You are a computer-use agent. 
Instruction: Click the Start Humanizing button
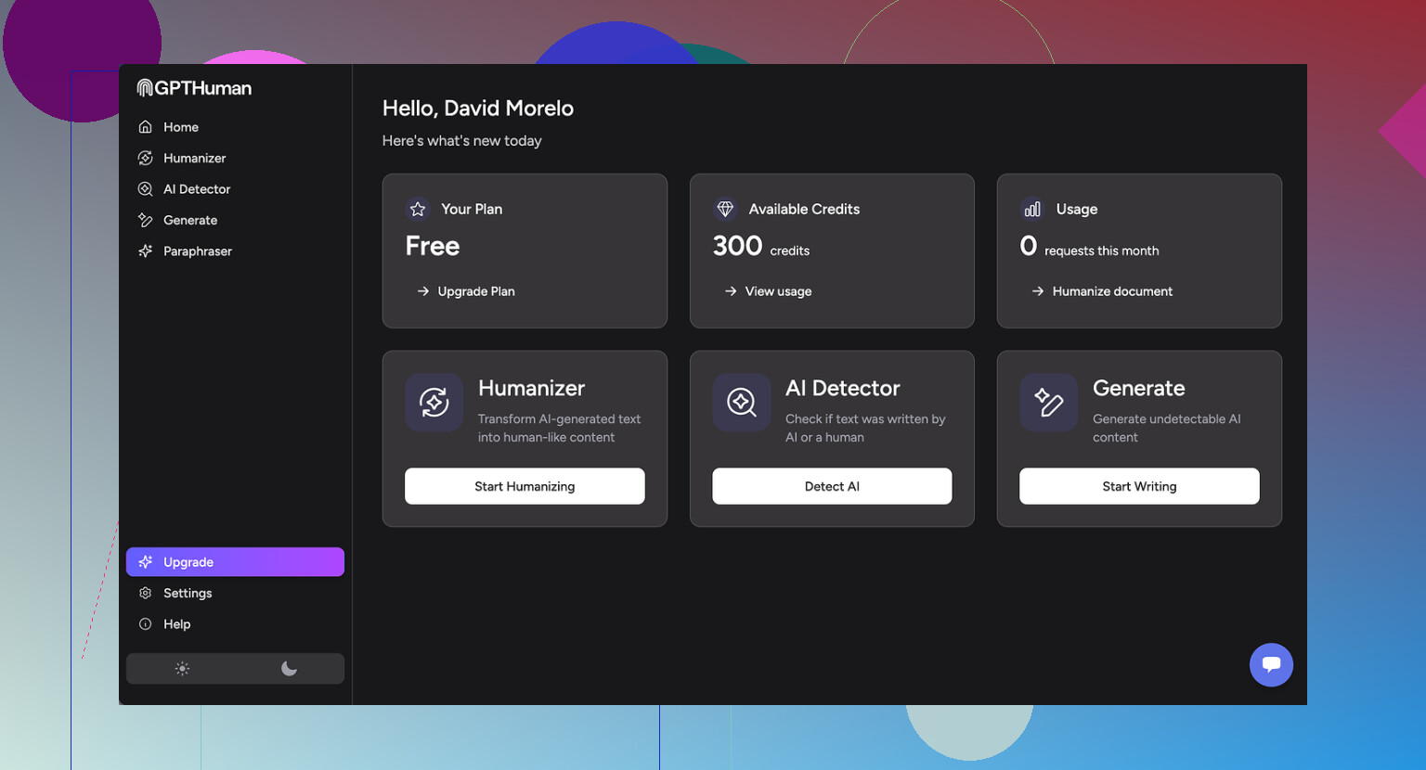[525, 485]
